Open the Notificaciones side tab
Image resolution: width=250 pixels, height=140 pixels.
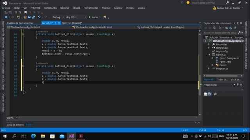pyautogui.click(x=246, y=28)
